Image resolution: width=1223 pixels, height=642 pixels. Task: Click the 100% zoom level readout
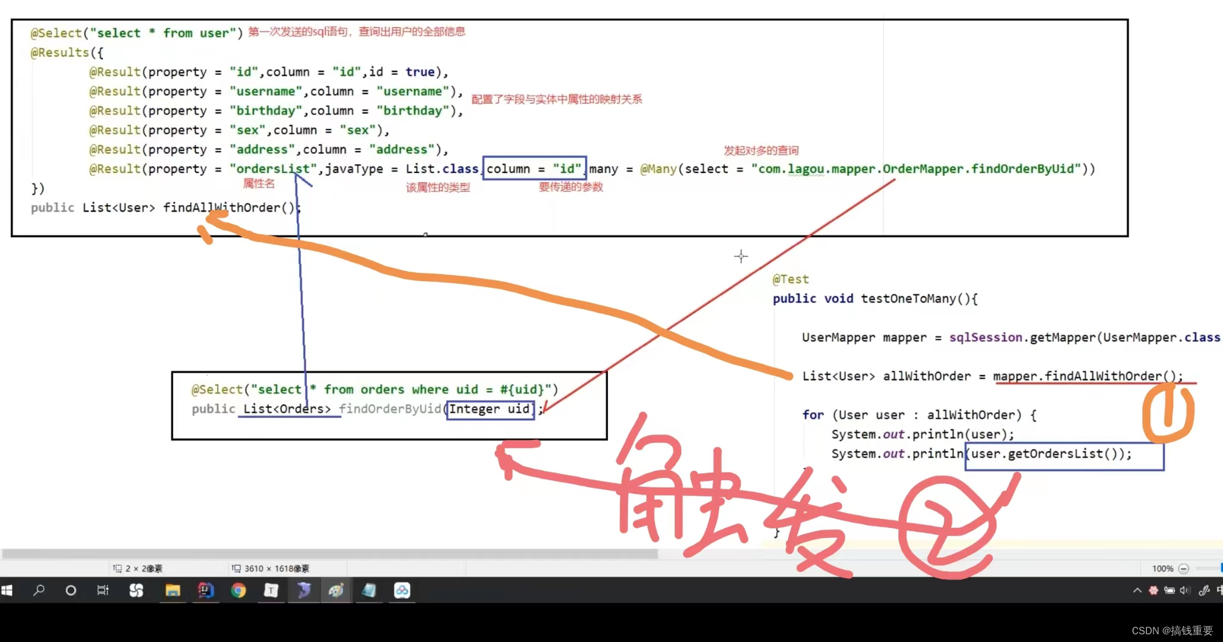coord(1162,569)
